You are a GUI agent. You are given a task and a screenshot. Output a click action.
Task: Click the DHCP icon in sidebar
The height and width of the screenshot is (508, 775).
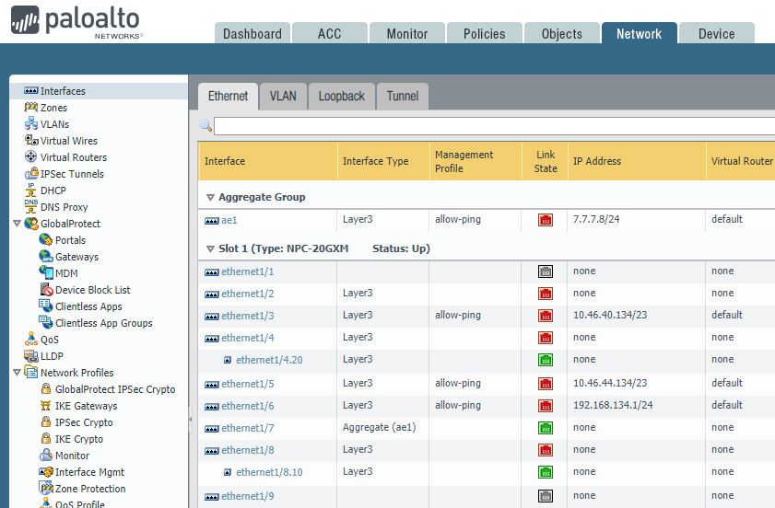(30, 190)
